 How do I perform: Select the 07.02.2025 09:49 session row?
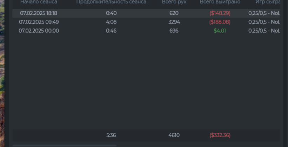[146, 22]
